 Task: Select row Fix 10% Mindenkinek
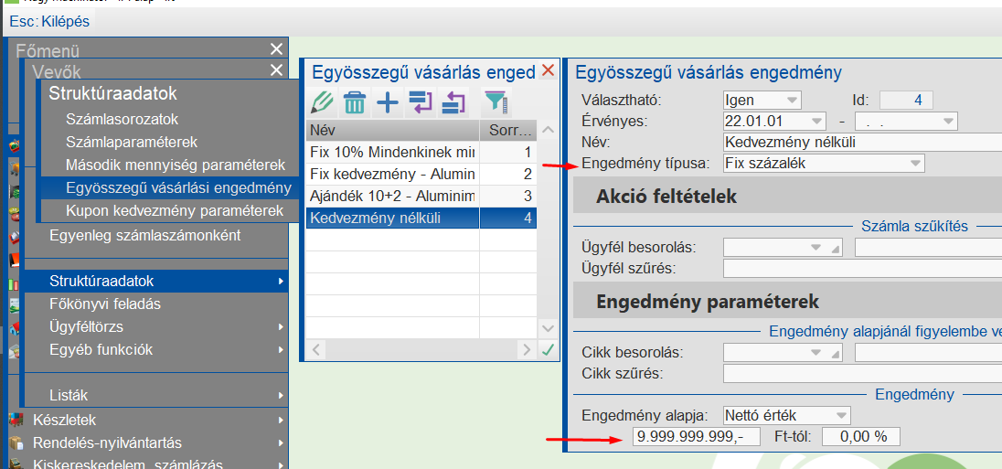421,152
